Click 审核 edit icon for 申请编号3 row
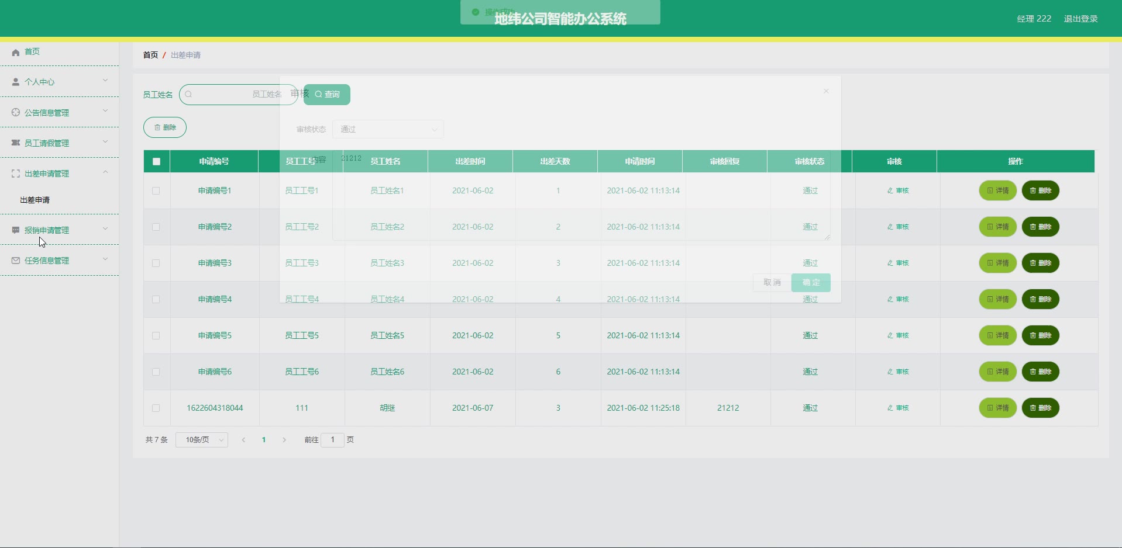 tap(890, 263)
